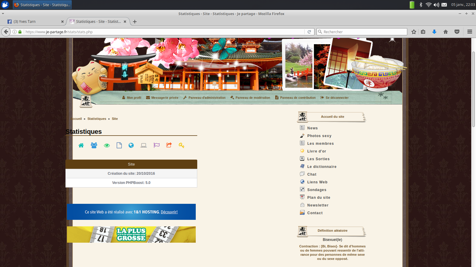The width and height of the screenshot is (476, 267).
Task: Click the 1&1 Hosting Découvrir banner
Action: click(131, 212)
